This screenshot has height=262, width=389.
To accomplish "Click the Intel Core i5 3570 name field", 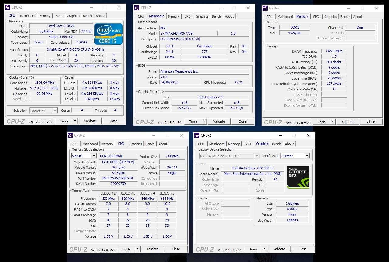I will pyautogui.click(x=61, y=26).
